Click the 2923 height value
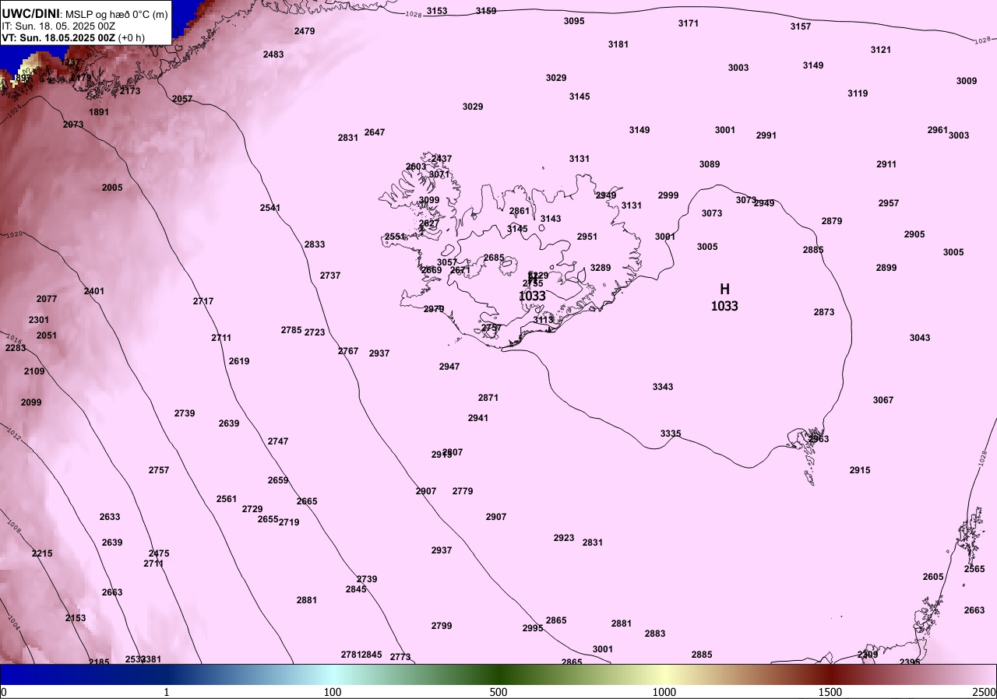997x699 pixels. (x=564, y=538)
